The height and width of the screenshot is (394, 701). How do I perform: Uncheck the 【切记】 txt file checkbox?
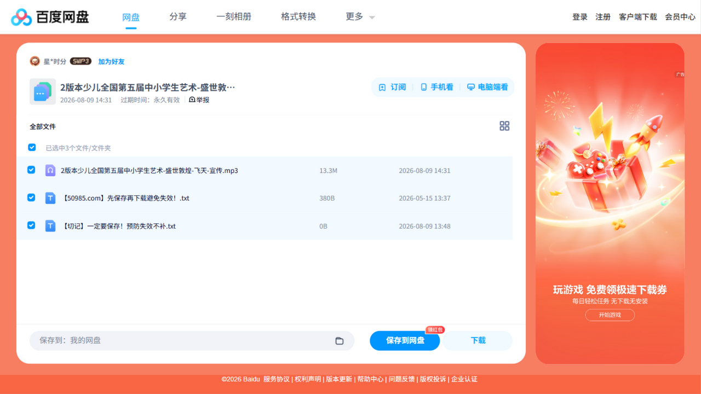(x=31, y=225)
